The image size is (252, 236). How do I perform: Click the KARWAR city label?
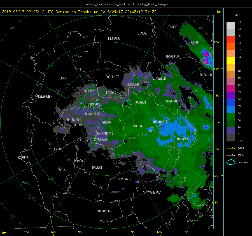pos(23,158)
